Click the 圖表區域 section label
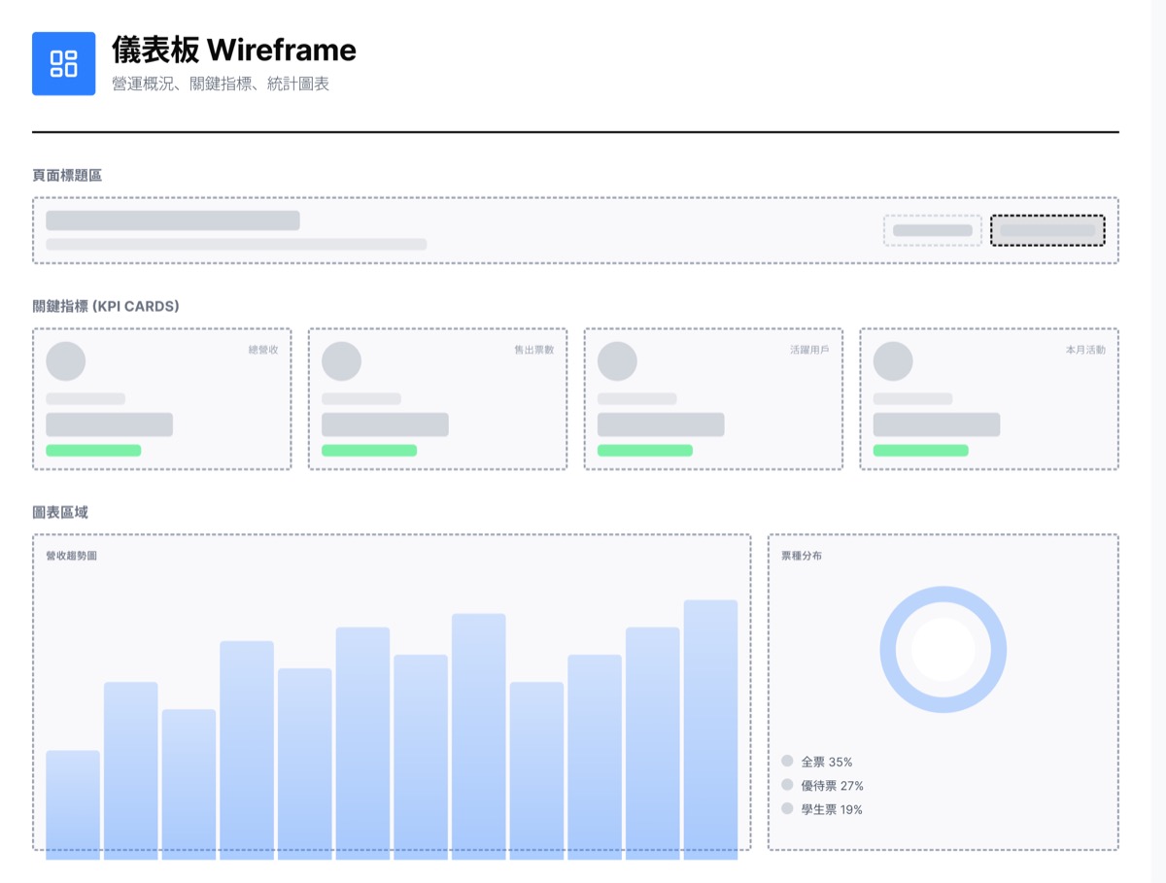Screen dimensions: 1166x883 (60, 512)
